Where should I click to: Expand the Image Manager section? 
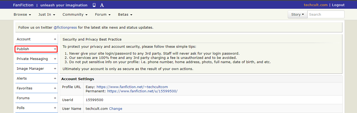point(36,69)
